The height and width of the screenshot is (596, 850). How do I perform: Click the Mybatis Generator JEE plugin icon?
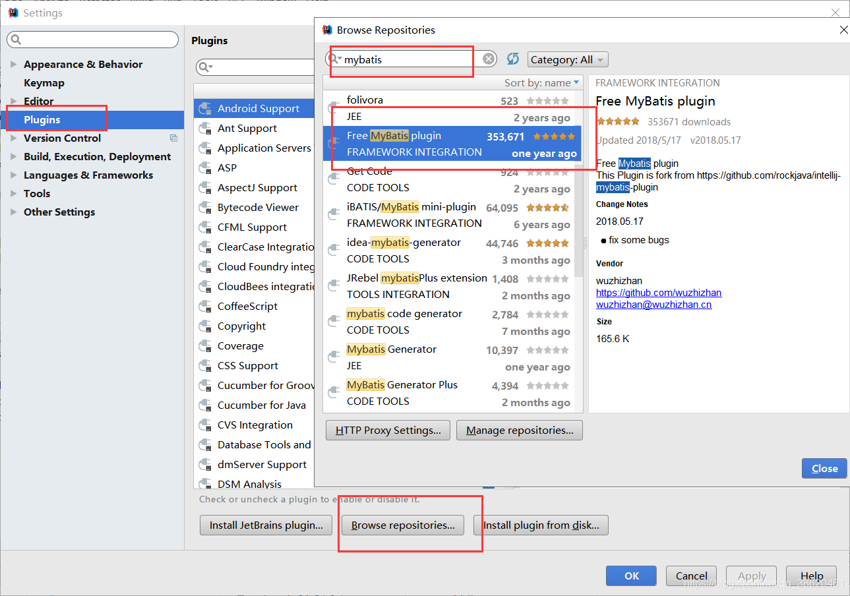pos(334,357)
